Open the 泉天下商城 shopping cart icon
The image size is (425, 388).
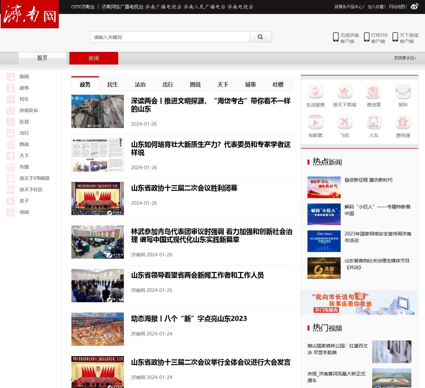pyautogui.click(x=344, y=92)
